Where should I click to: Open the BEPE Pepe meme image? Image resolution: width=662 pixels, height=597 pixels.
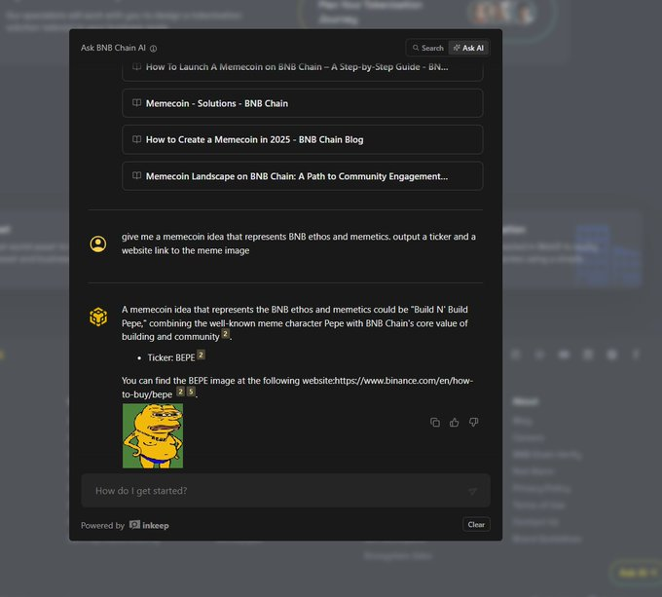pos(153,435)
